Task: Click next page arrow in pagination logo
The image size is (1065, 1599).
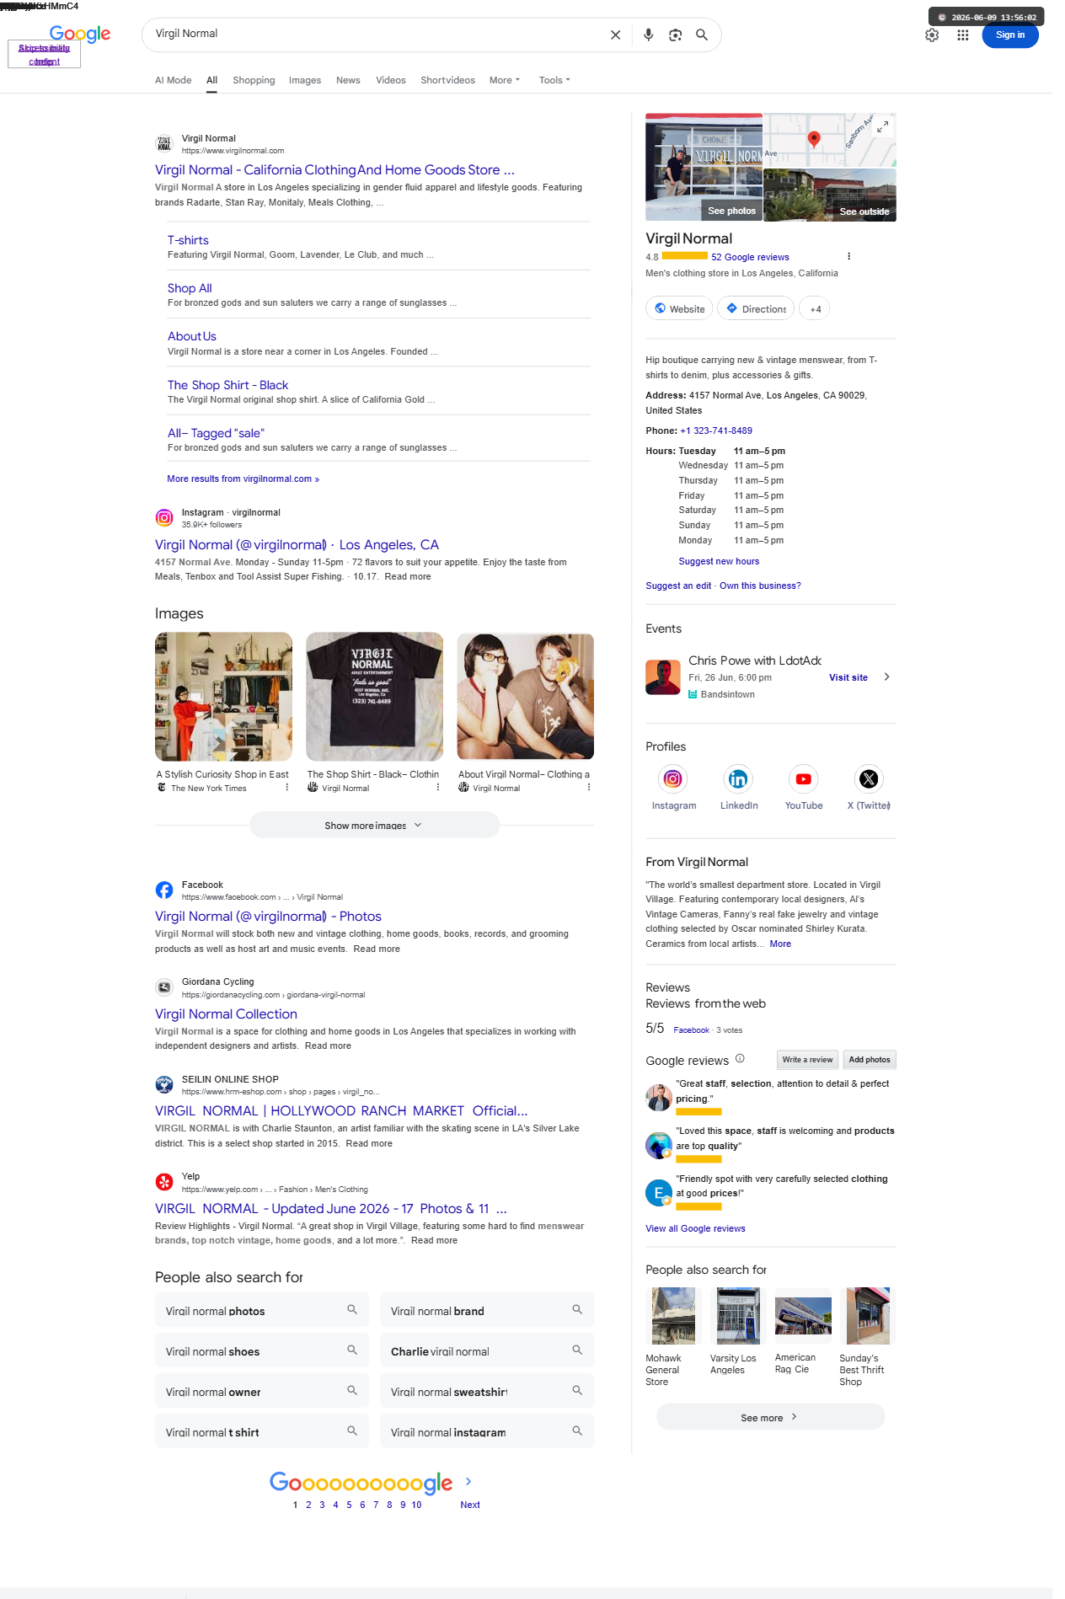Action: pyautogui.click(x=468, y=1481)
